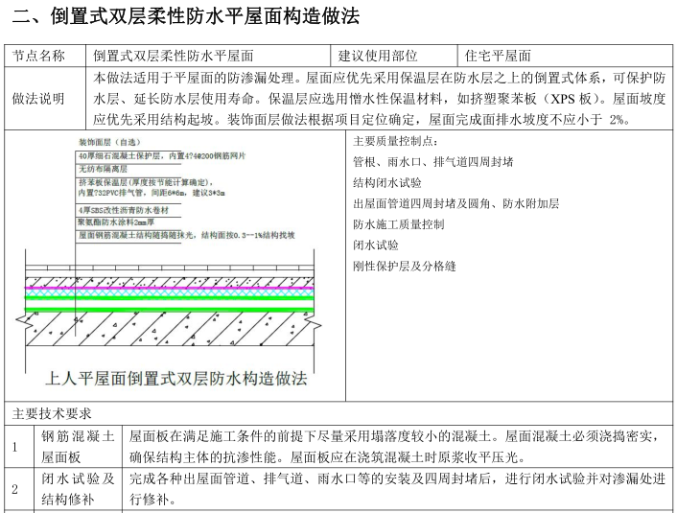
Task: Click the 闭水试验及结构修补 row title cell
Action: (78, 489)
